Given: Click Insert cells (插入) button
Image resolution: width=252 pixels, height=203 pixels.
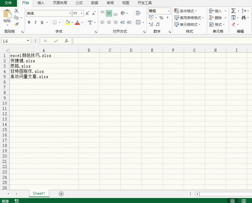Looking at the screenshot, I should click(215, 11).
